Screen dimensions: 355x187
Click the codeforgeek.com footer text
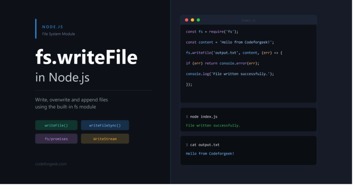(x=51, y=164)
